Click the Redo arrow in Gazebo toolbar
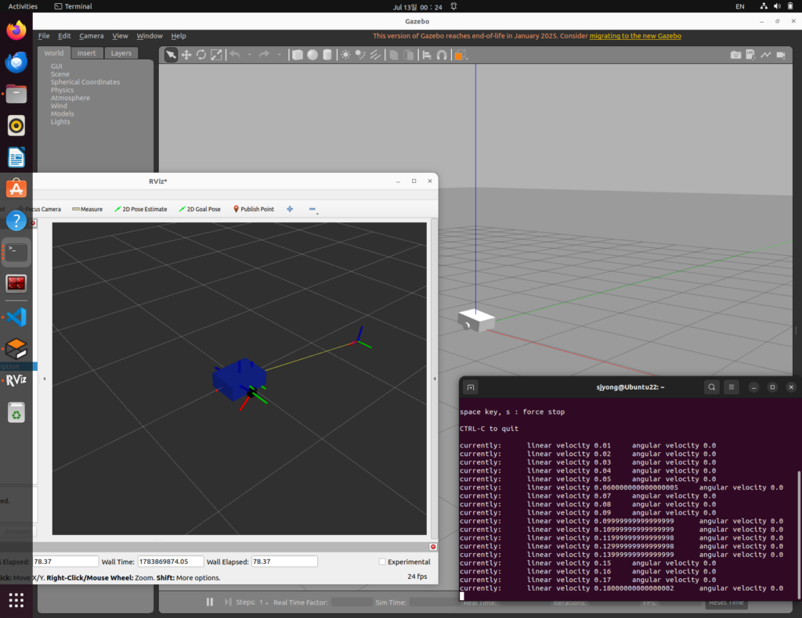 point(264,55)
